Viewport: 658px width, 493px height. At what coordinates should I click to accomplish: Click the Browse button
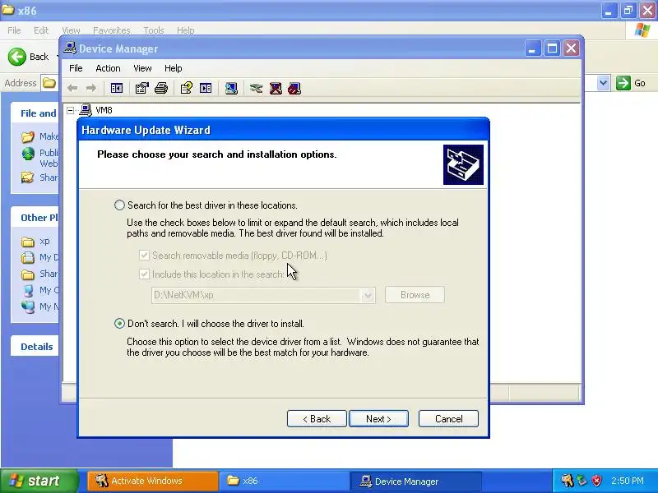pyautogui.click(x=415, y=295)
